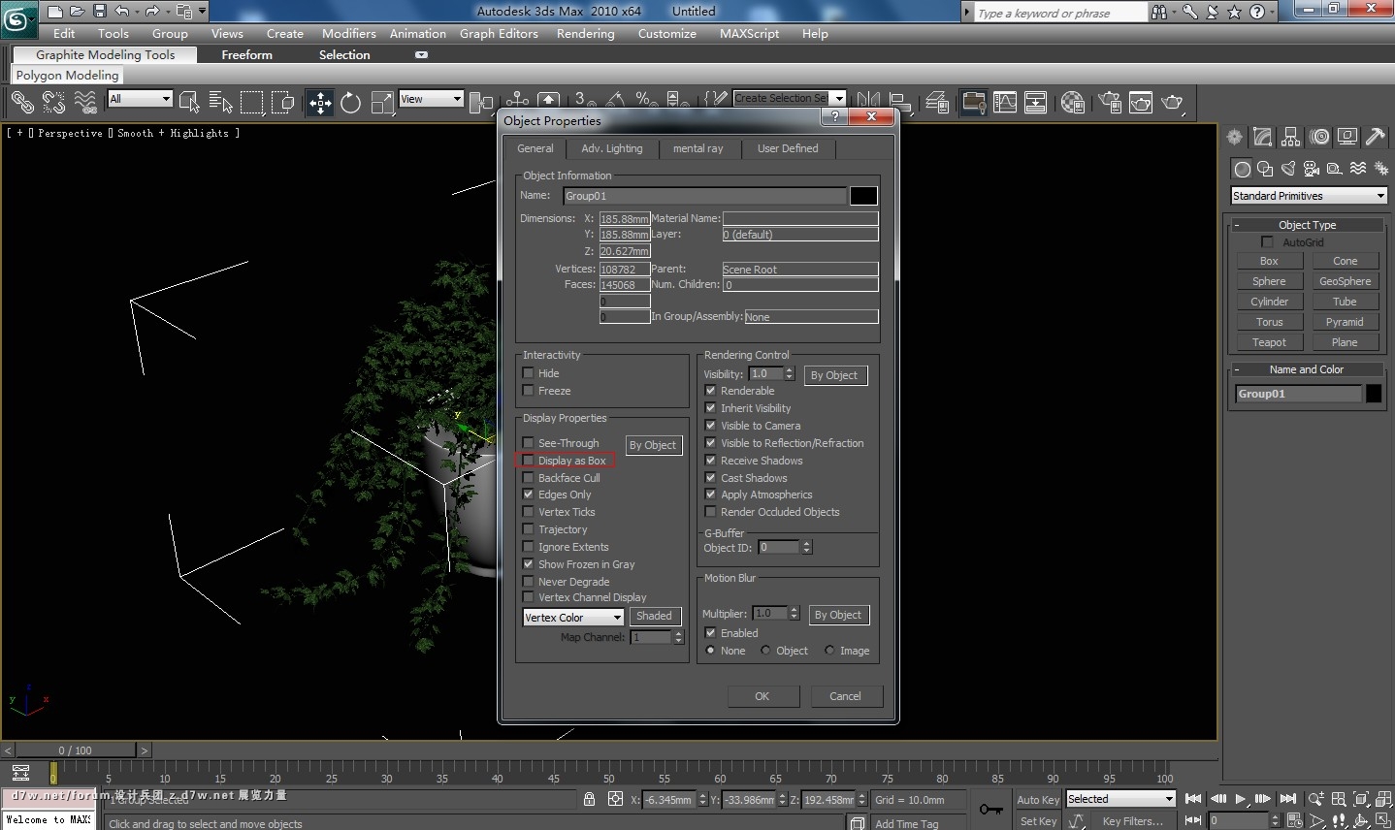Toggle the Backface Cull checkbox
This screenshot has width=1395, height=830.
click(x=528, y=478)
